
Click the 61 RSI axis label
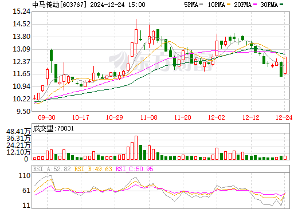click(26, 191)
